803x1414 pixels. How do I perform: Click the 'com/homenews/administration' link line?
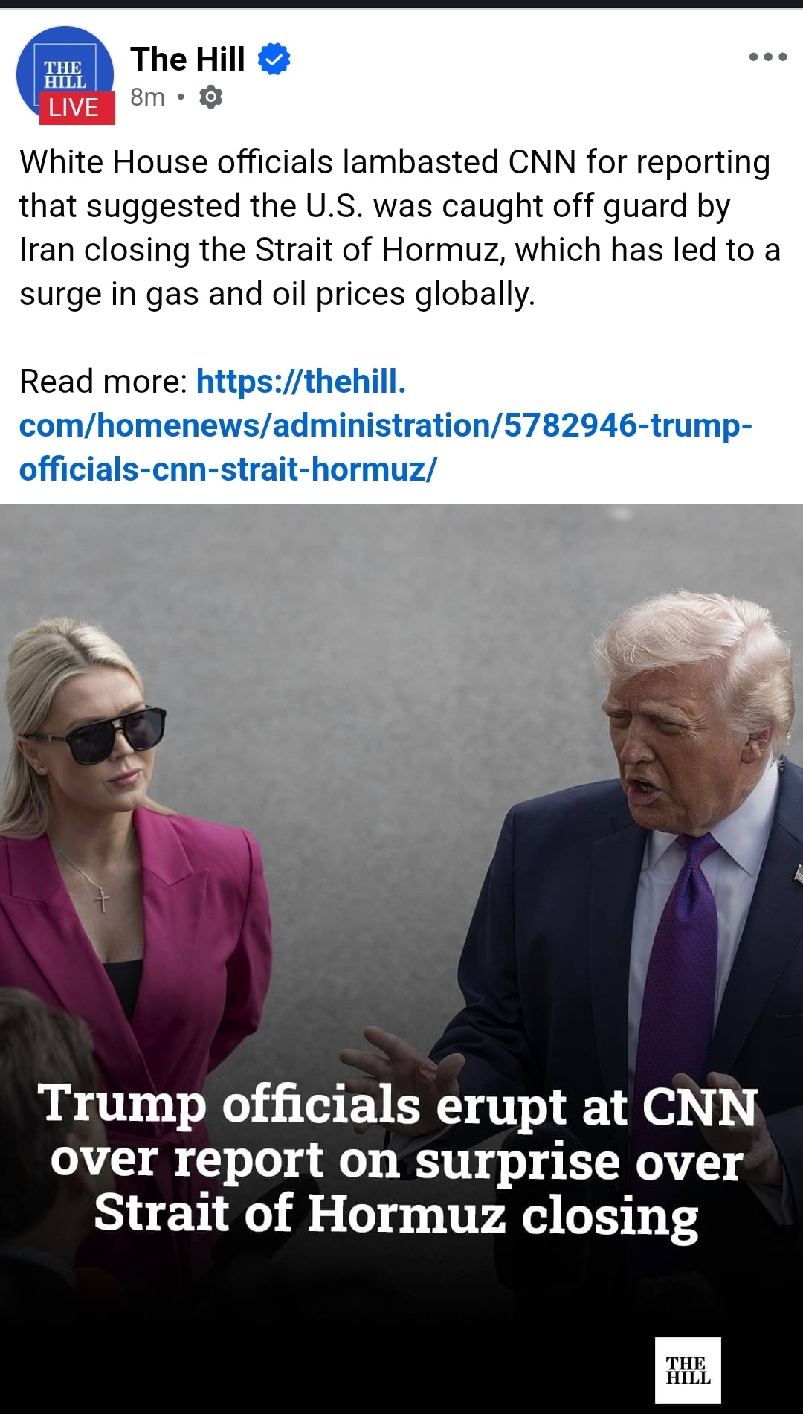[x=386, y=425]
